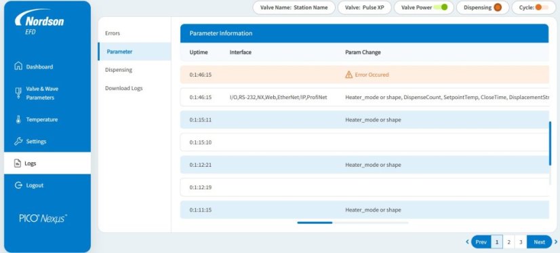560x253 pixels.
Task: Select the Parameter log tab
Action: coord(134,52)
